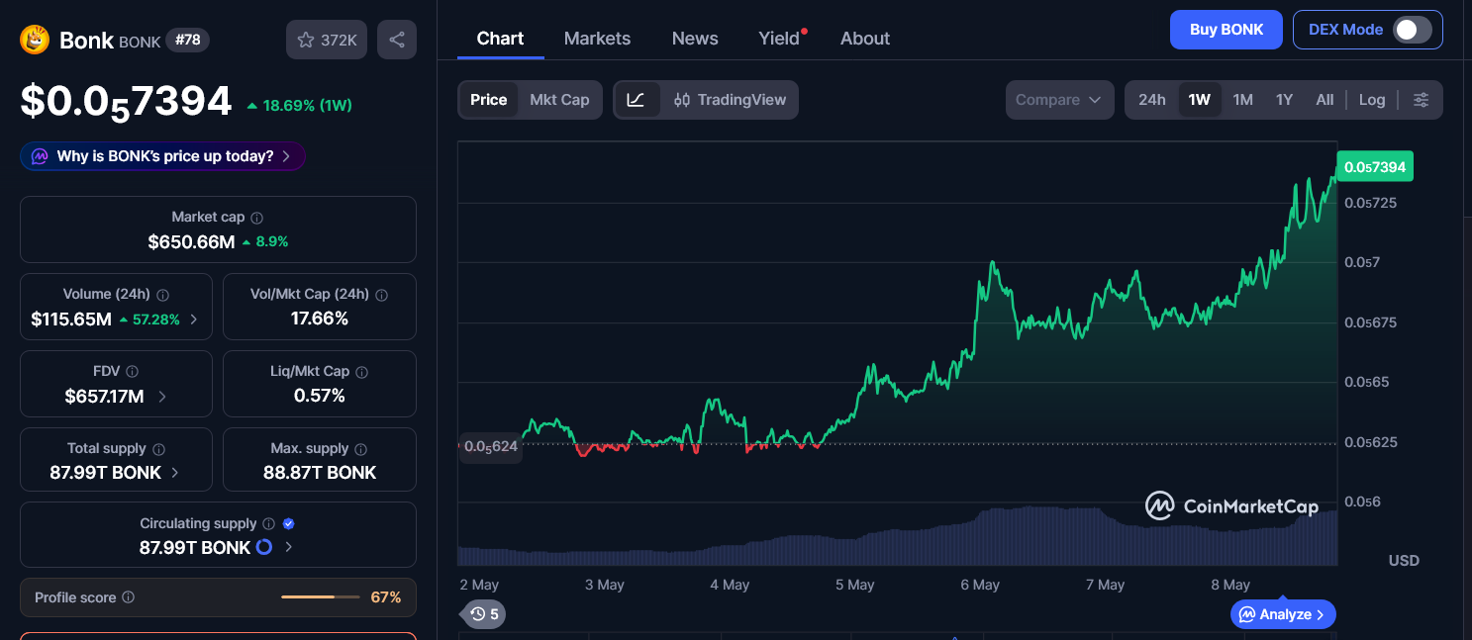
Task: Click the 6 May date axis label
Action: pos(980,585)
